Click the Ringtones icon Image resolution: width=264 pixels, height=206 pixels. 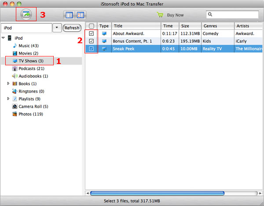[x=15, y=91]
